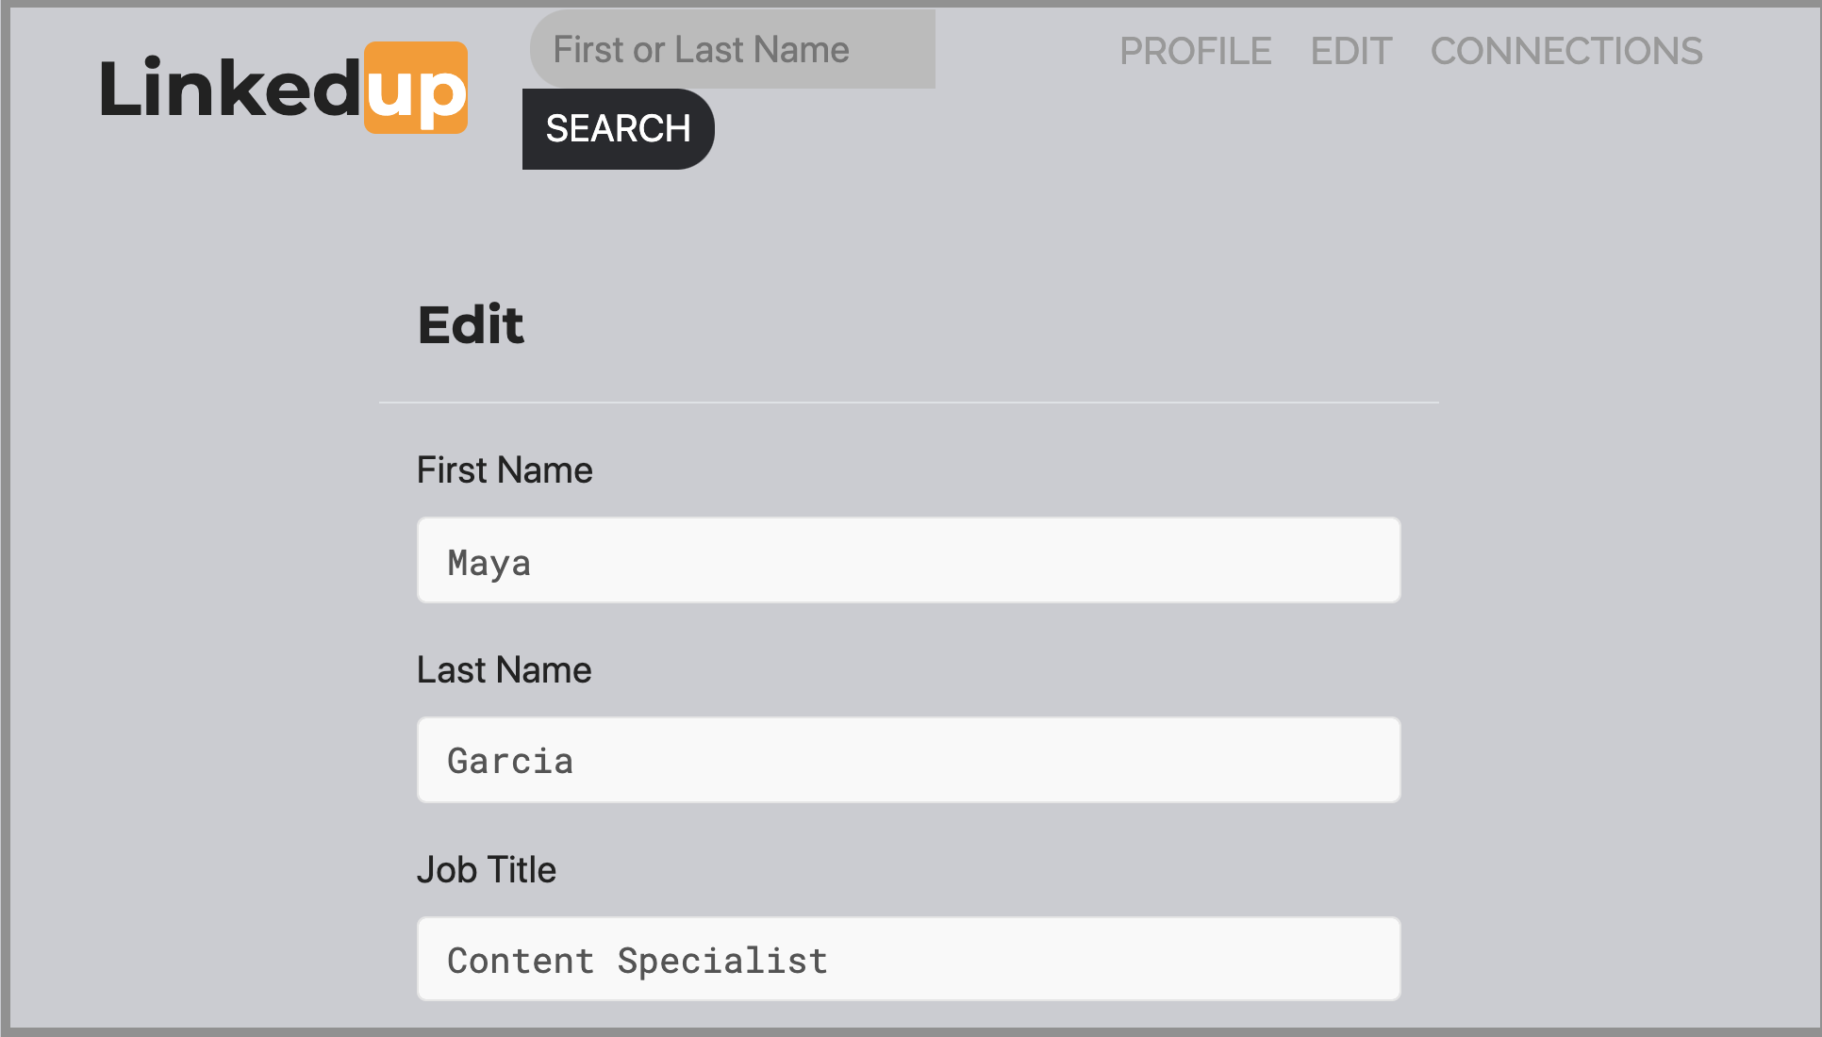Switch to the EDIT section

click(x=1350, y=51)
